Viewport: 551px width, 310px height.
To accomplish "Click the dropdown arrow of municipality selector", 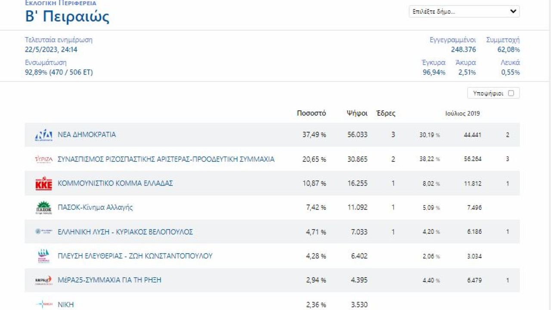I will point(513,12).
